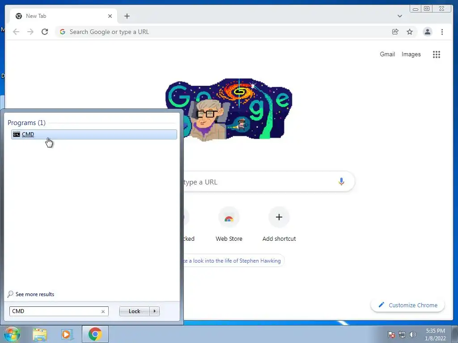The image size is (458, 343).
Task: Open CMD program from search results
Action: pyautogui.click(x=94, y=134)
